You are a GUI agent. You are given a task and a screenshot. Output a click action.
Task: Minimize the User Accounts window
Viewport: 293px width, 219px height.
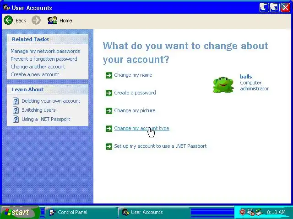264,8
